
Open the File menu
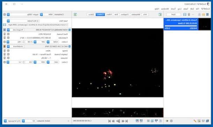(197, 9)
